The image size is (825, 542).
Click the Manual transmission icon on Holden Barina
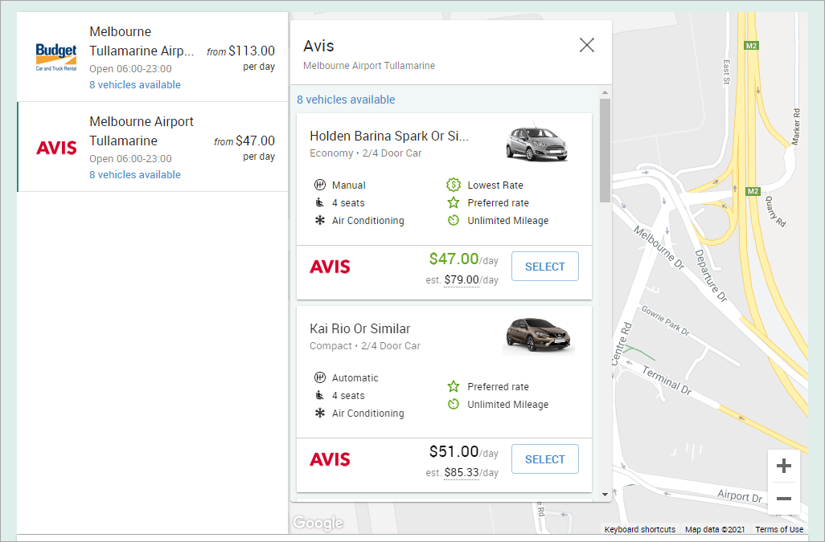pos(319,185)
